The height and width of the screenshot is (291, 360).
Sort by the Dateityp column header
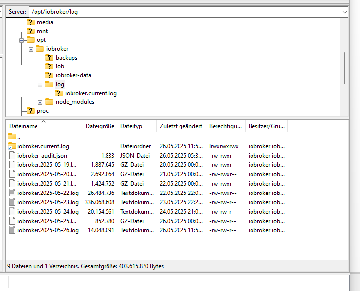point(137,126)
